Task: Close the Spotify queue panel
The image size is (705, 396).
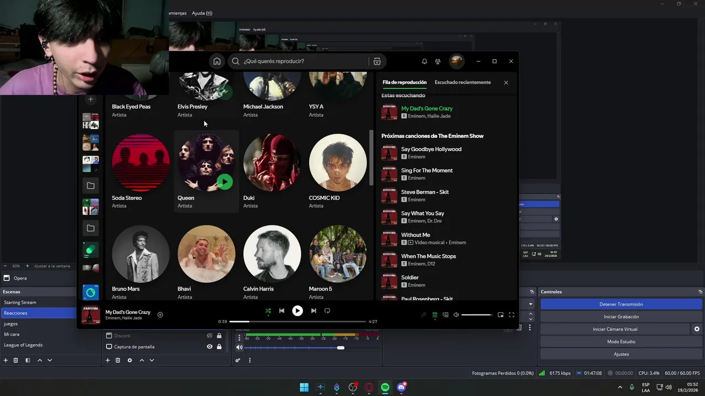Action: (506, 82)
